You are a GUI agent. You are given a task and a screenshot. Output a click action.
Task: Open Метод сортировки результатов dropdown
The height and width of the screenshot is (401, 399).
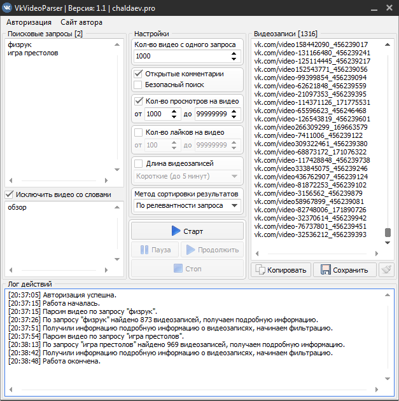(187, 206)
